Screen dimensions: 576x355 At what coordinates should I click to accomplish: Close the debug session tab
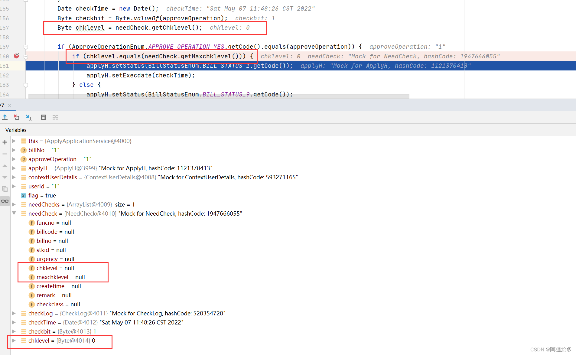pos(9,106)
